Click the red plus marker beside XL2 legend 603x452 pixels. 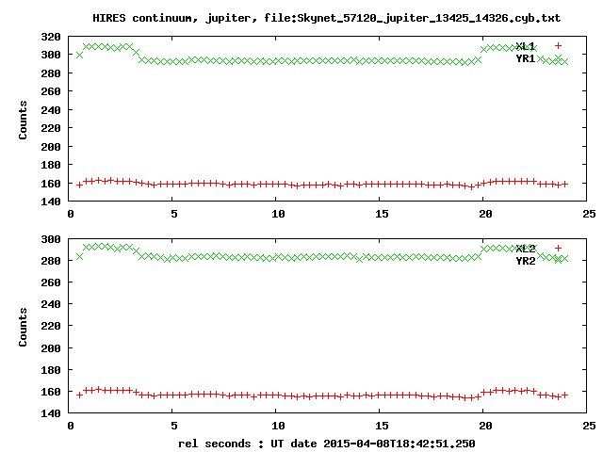558,249
